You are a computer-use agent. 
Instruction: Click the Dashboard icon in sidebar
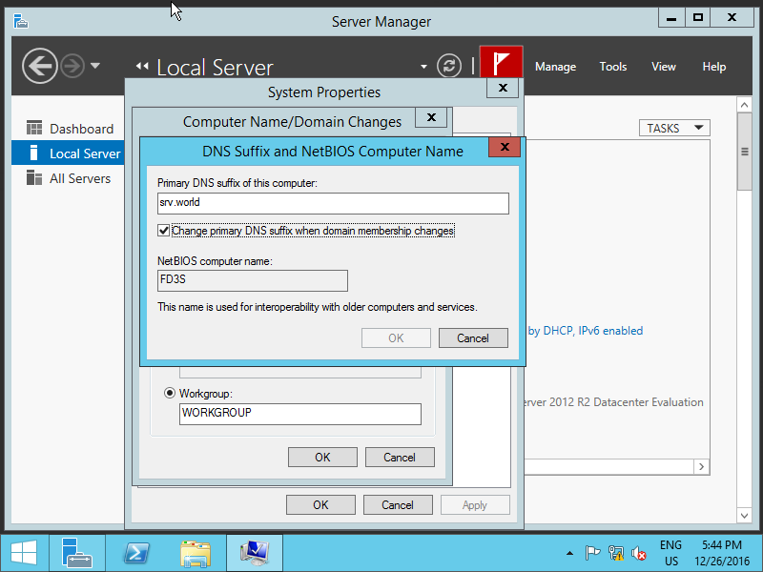(34, 129)
